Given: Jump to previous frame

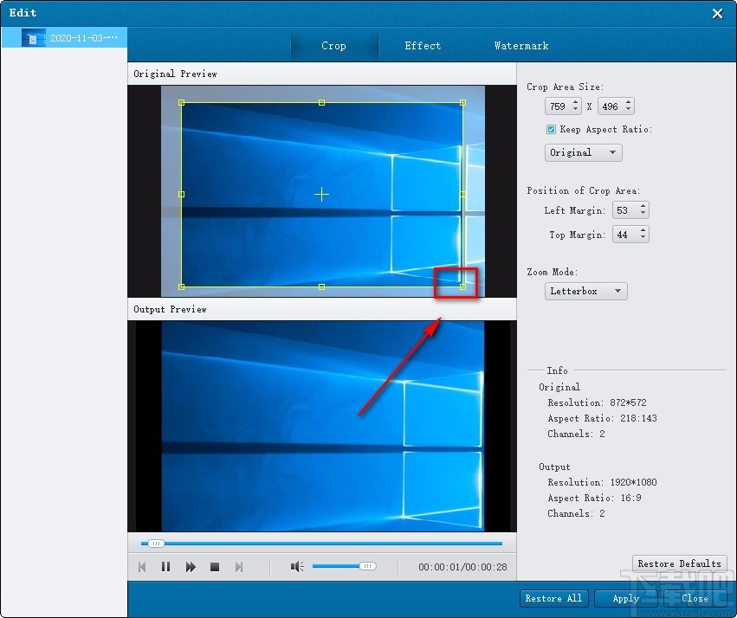Looking at the screenshot, I should pos(142,567).
